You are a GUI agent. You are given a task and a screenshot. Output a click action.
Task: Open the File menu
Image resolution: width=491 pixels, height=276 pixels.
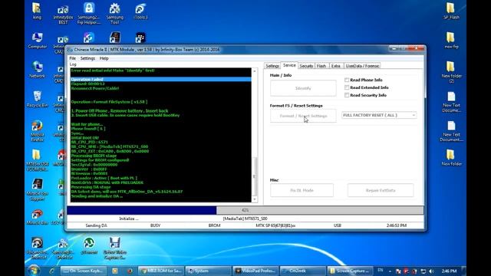click(x=72, y=58)
